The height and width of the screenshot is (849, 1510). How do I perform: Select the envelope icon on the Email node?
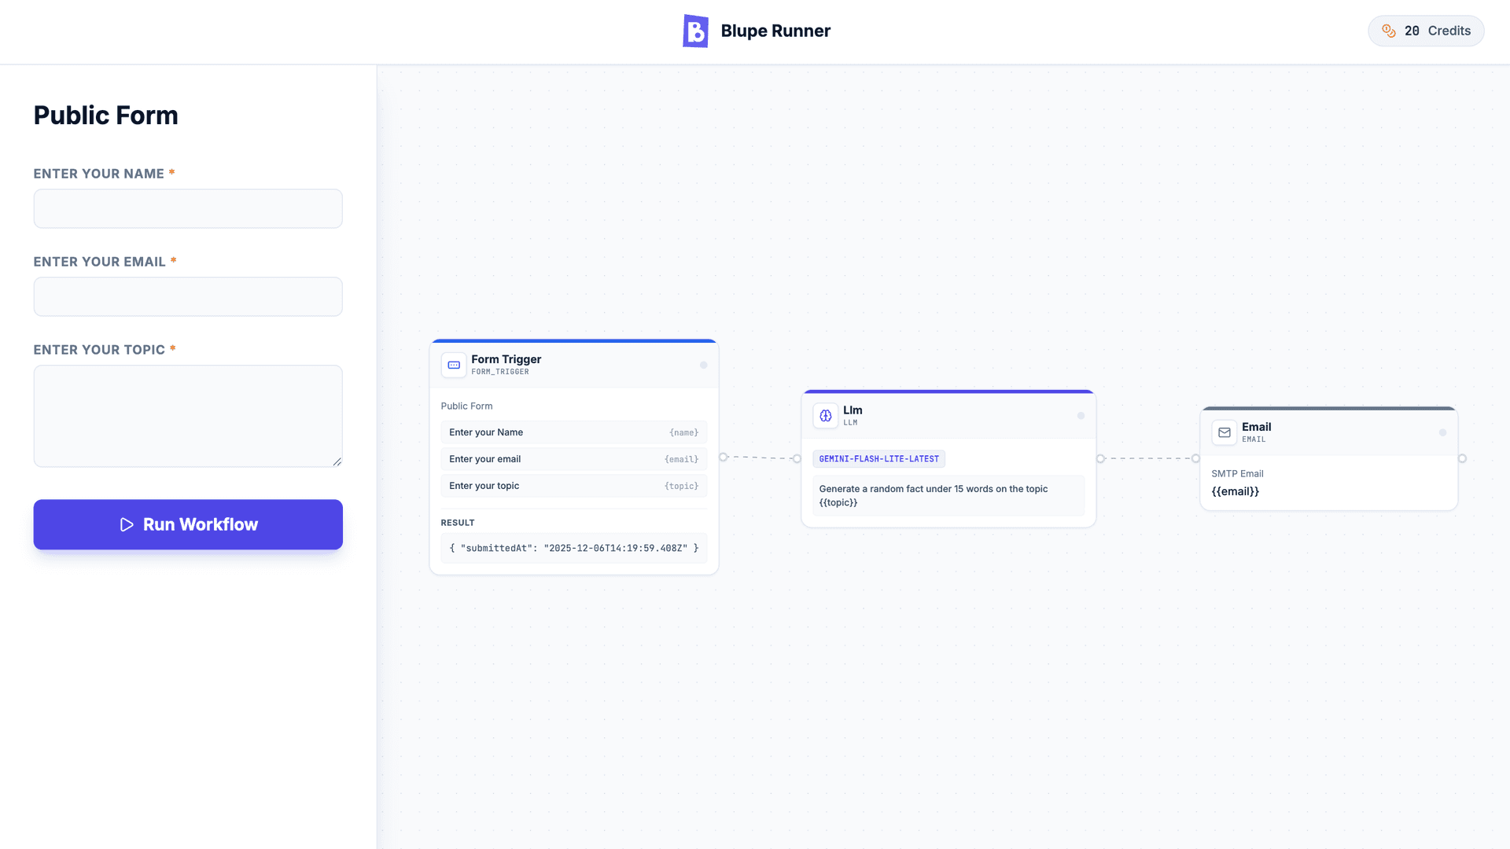(1225, 432)
